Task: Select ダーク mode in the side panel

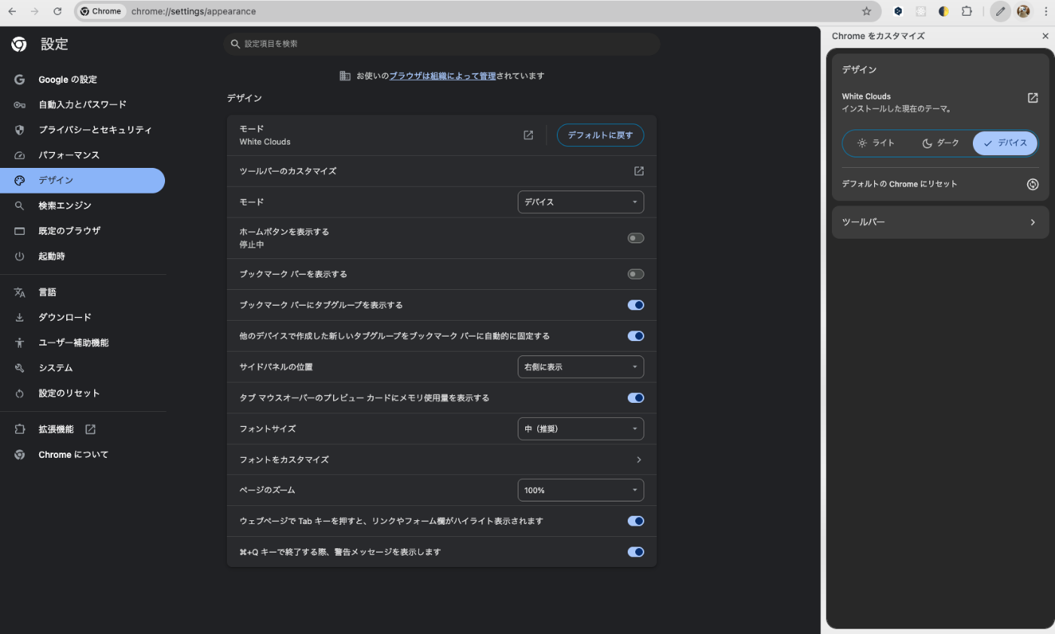Action: [940, 143]
